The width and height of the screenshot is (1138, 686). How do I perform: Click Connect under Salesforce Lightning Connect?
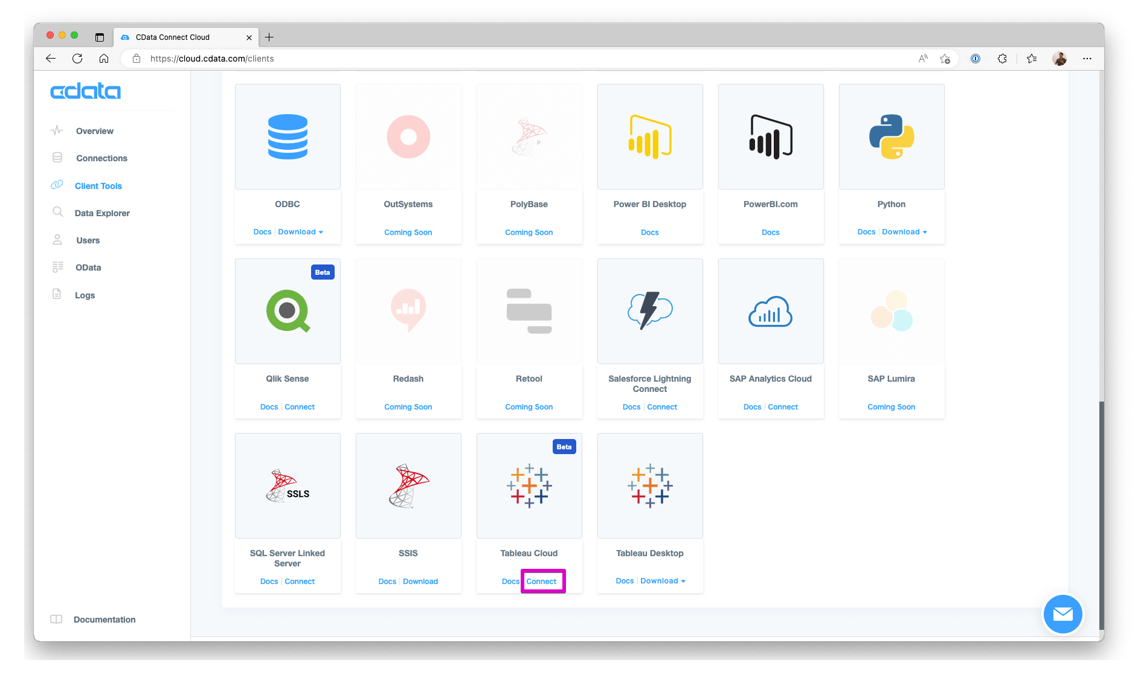(x=662, y=407)
